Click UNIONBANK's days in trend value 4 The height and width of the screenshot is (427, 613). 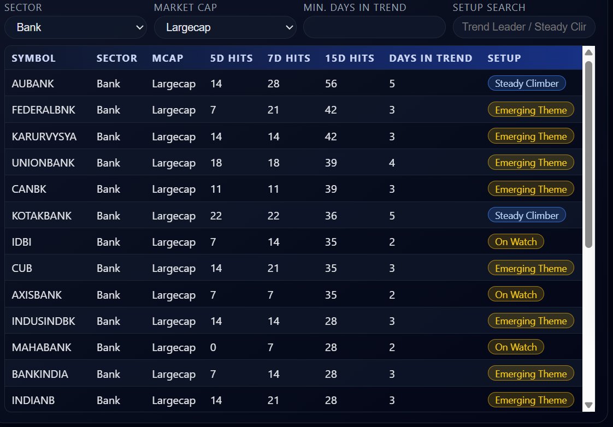(392, 163)
